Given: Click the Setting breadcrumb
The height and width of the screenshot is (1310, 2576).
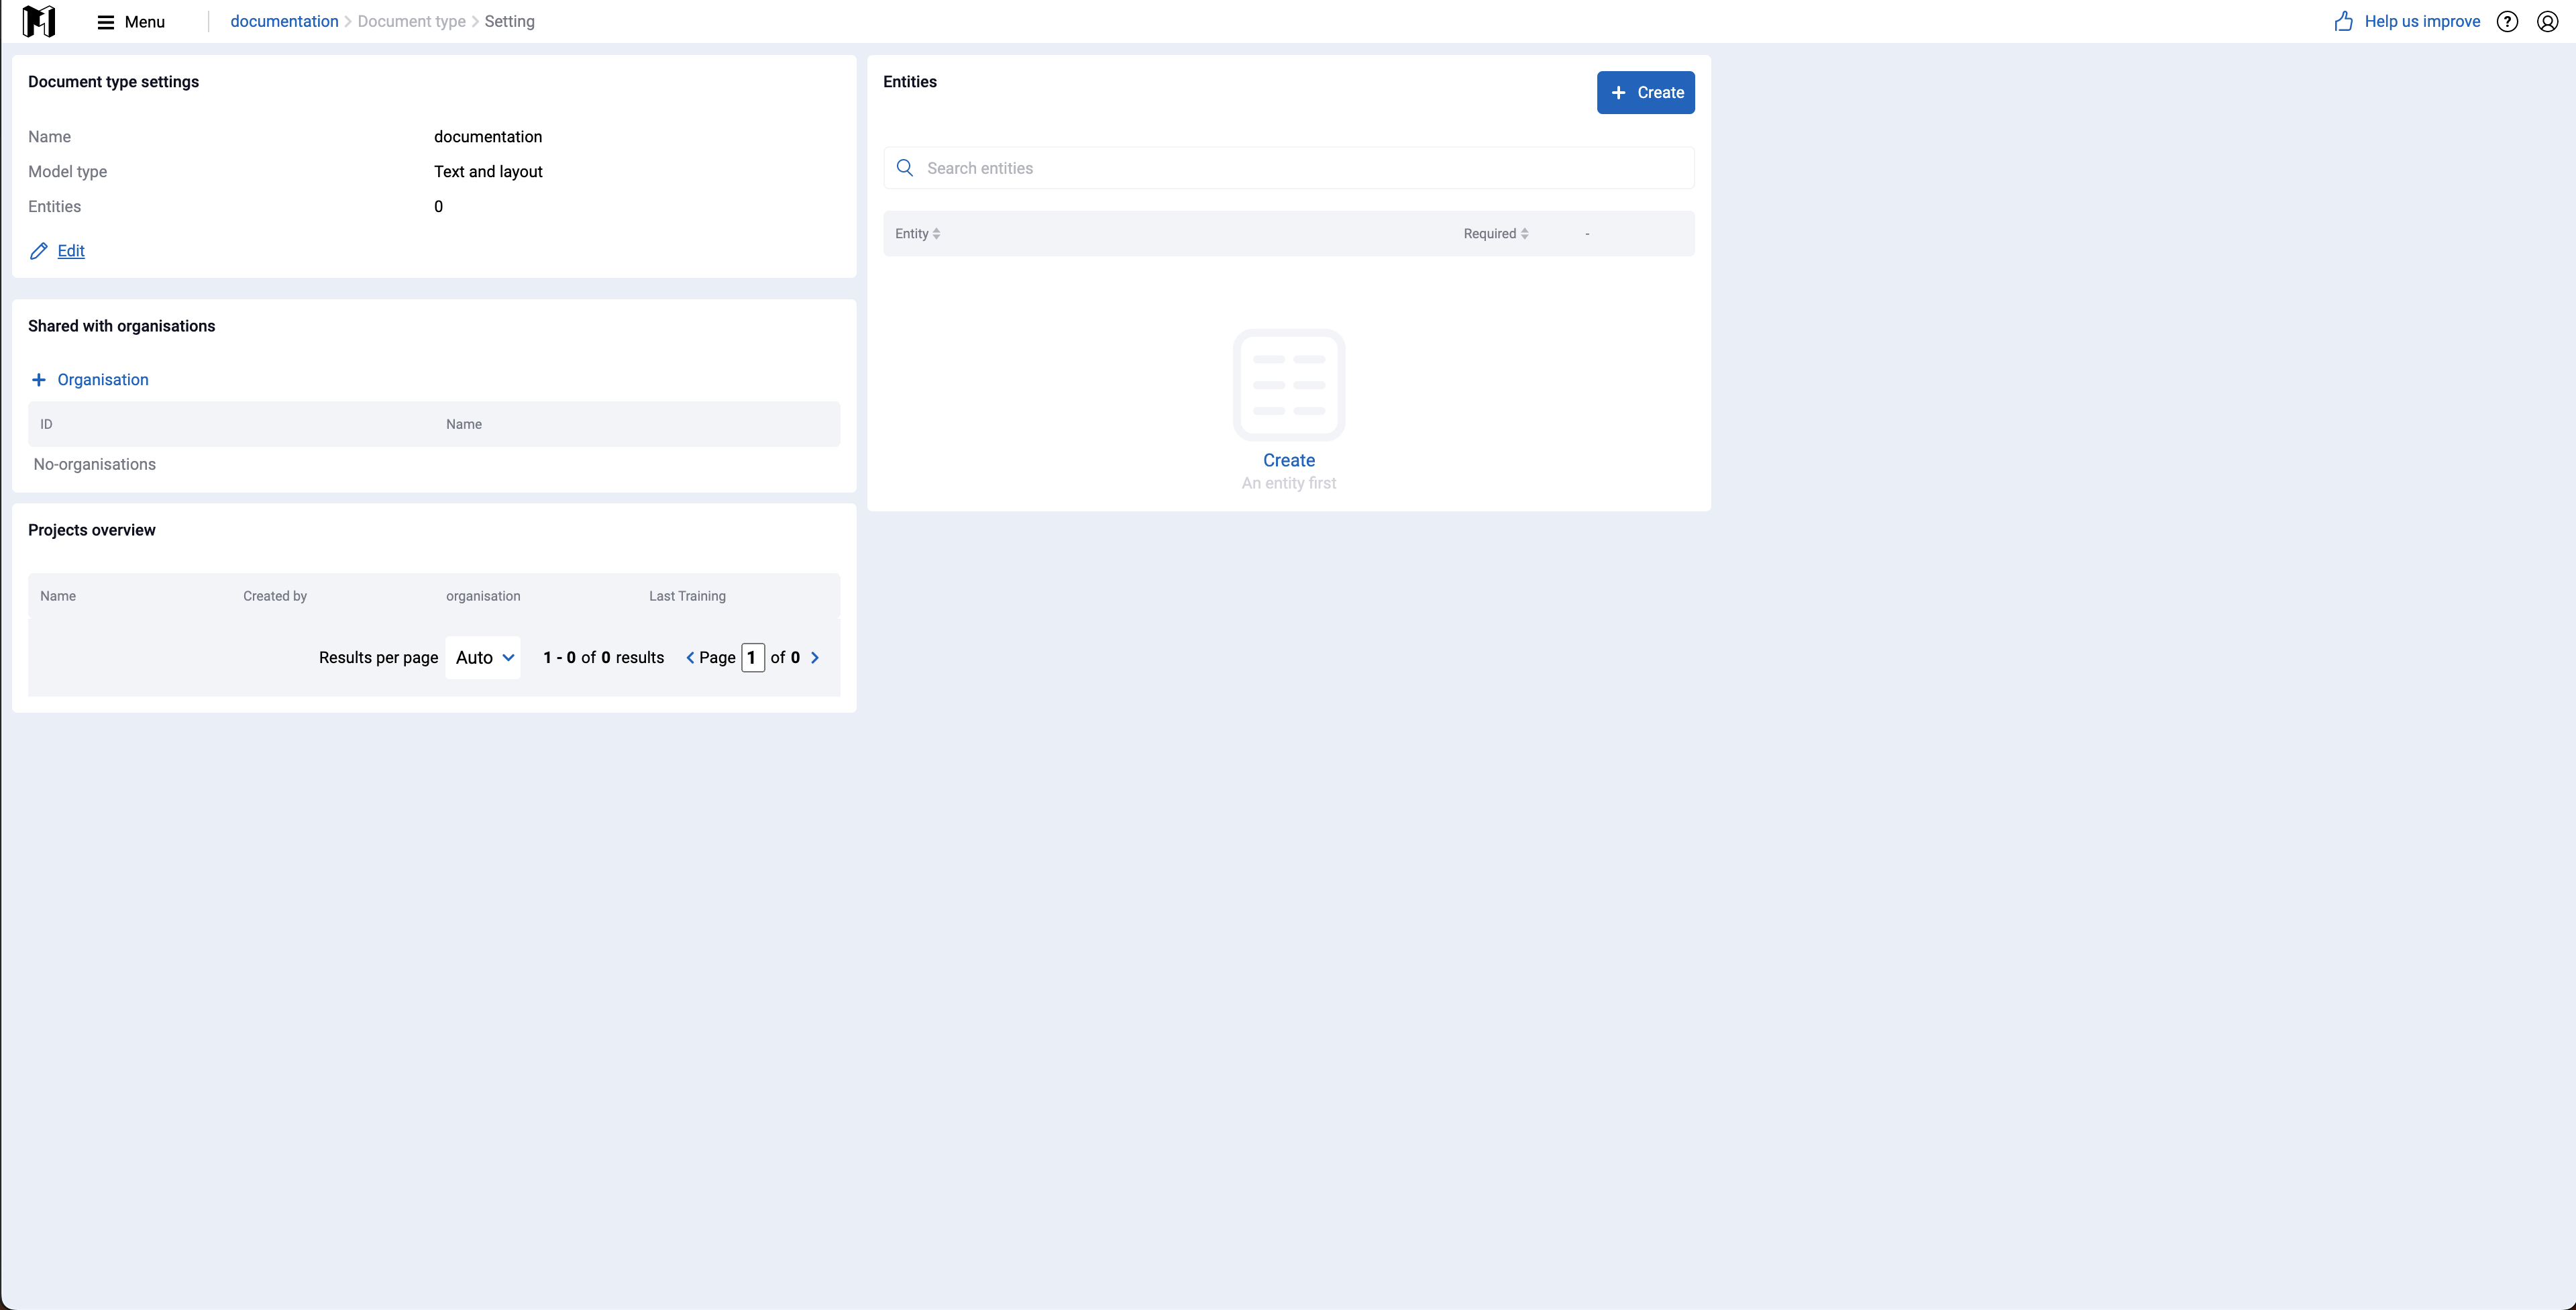Looking at the screenshot, I should point(509,21).
